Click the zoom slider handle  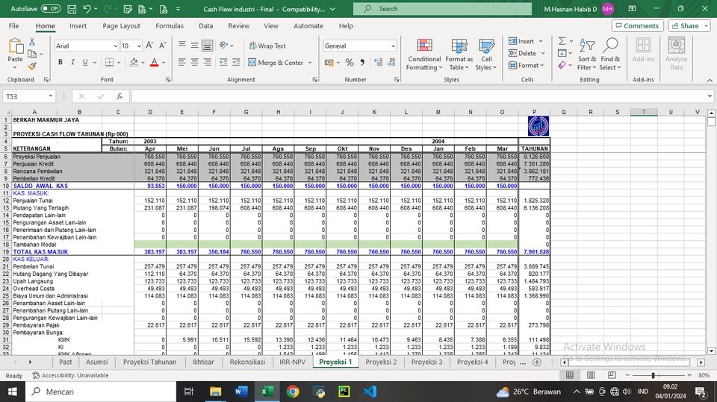[654, 375]
